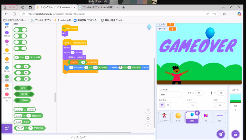
Task: Open the Sound (音) block category
Action: (x=7, y=42)
